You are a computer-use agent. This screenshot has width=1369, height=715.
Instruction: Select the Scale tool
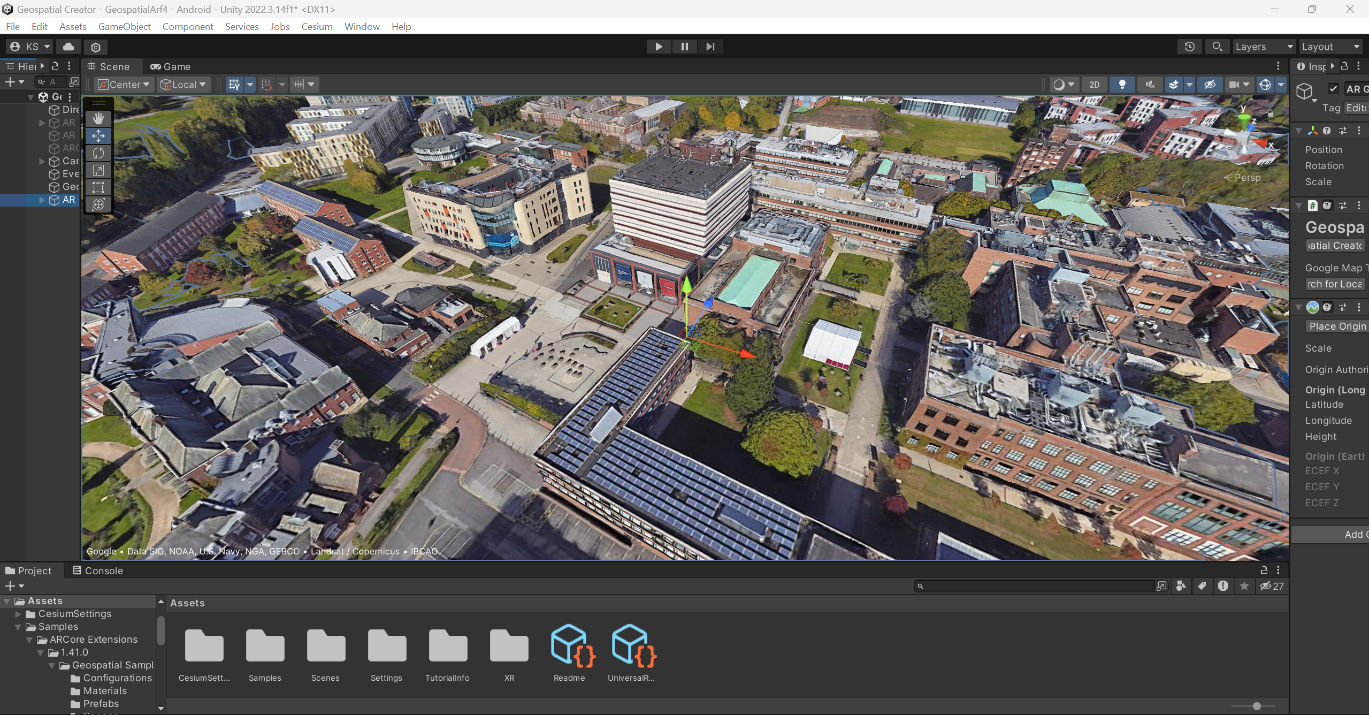pyautogui.click(x=98, y=170)
